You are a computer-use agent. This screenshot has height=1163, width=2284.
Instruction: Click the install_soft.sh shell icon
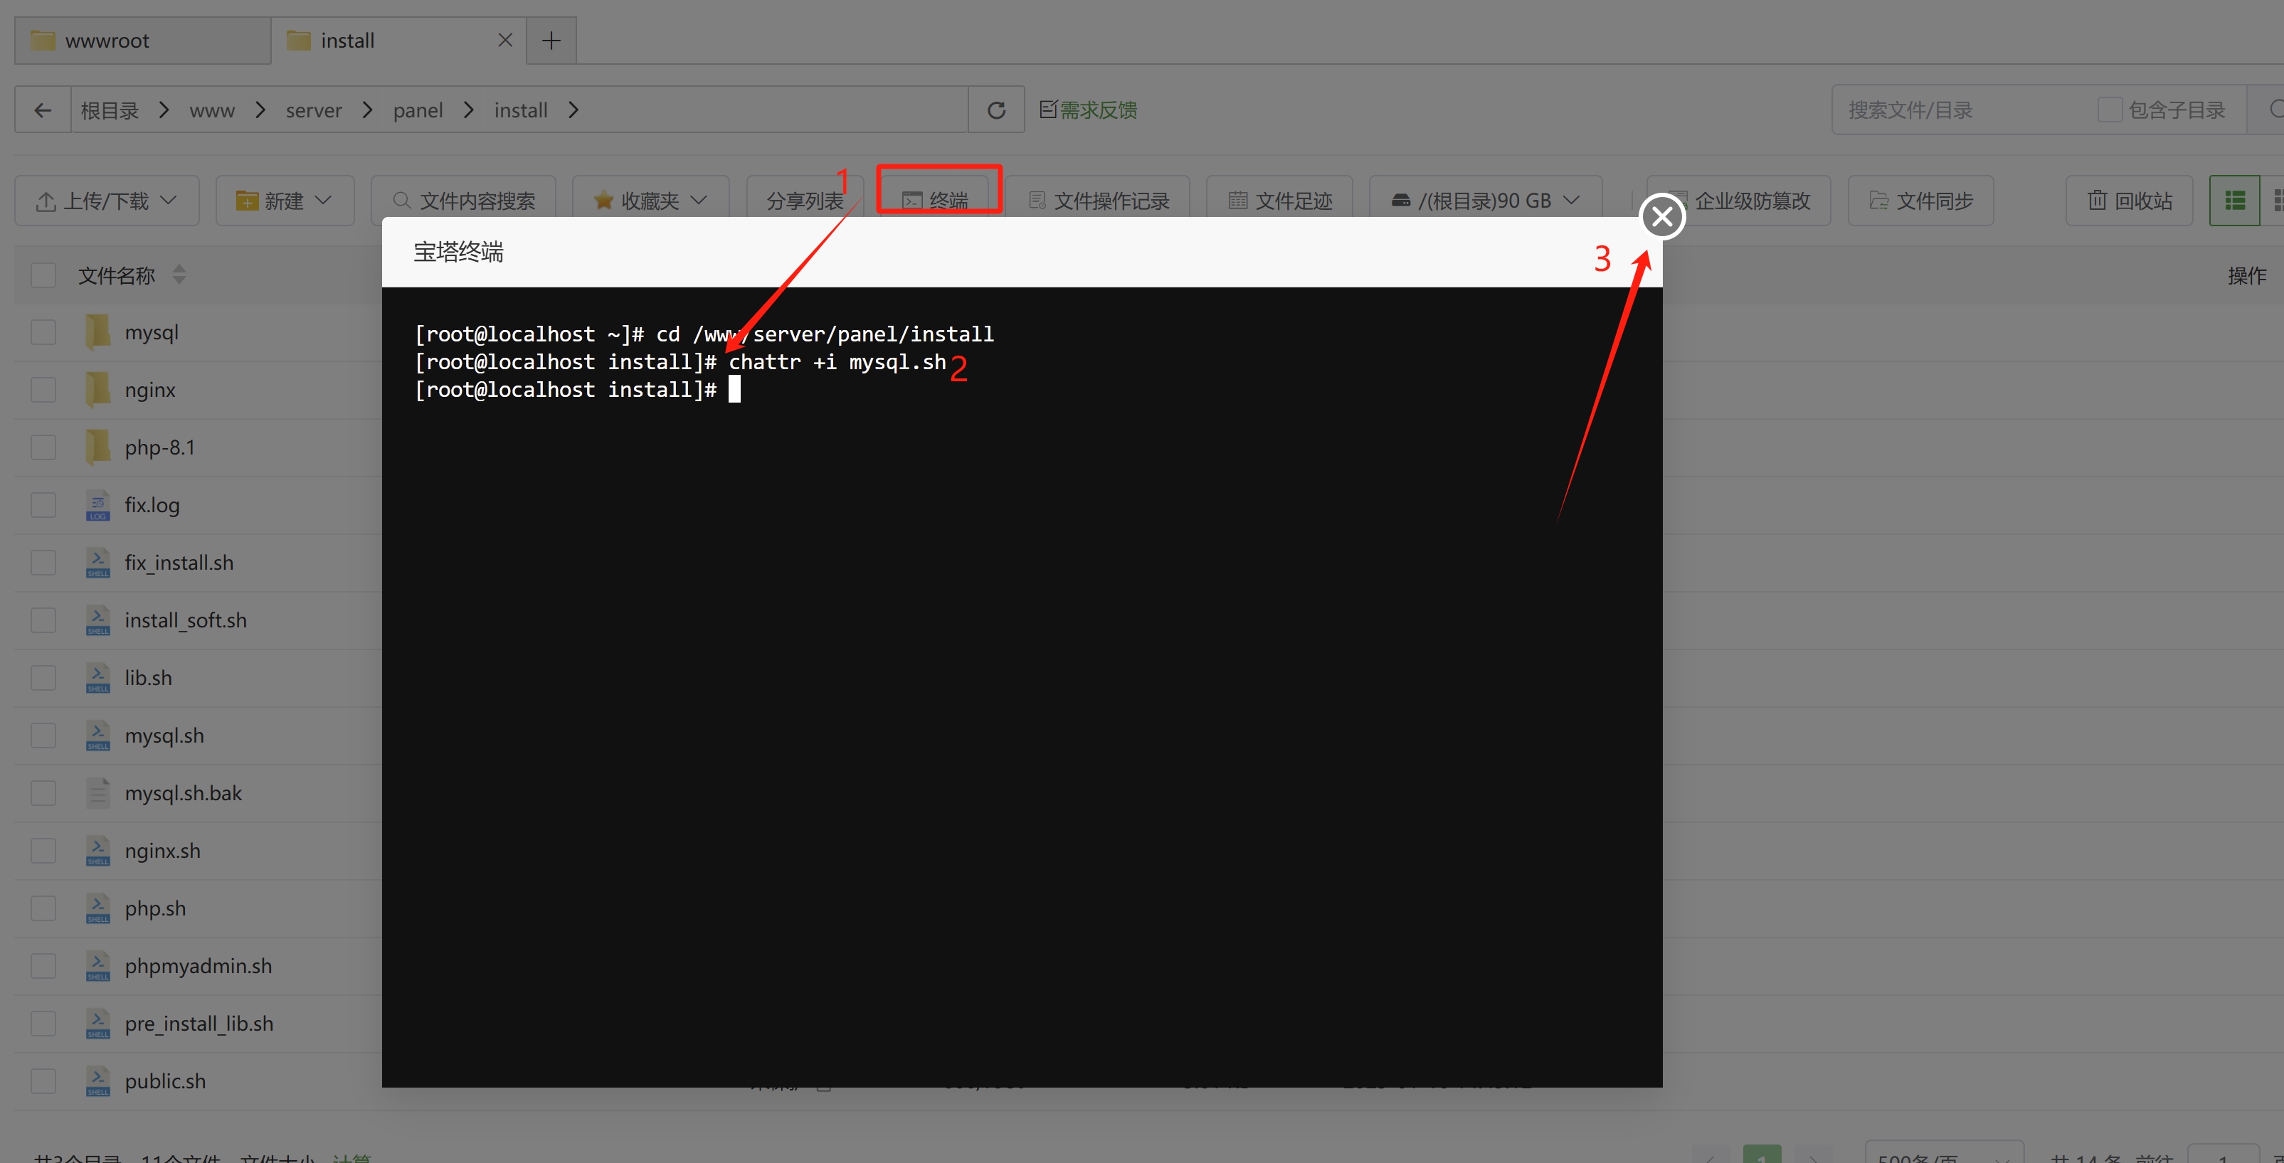(x=97, y=620)
